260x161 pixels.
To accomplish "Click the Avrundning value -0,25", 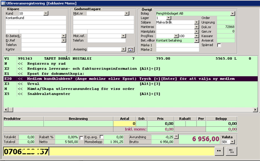I will 163,137.
